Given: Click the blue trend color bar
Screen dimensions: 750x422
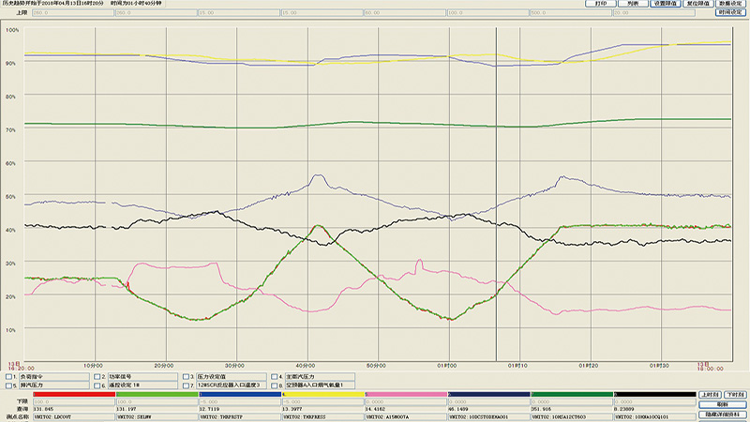Looking at the screenshot, I should 240,394.
